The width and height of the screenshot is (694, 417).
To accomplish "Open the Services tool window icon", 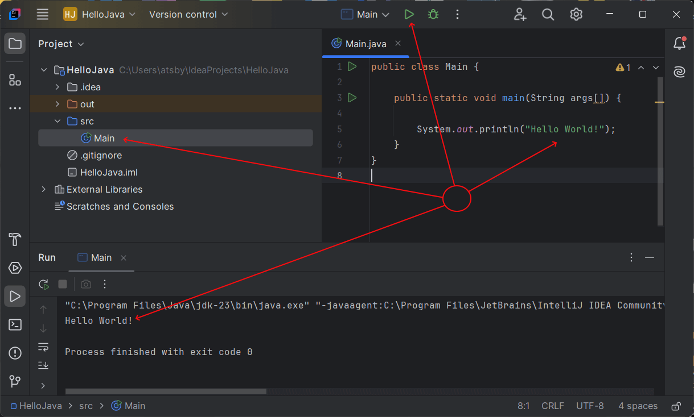I will (15, 268).
